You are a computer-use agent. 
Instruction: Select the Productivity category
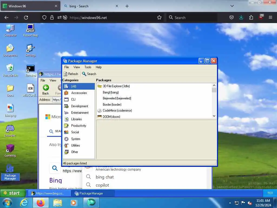pyautogui.click(x=79, y=126)
